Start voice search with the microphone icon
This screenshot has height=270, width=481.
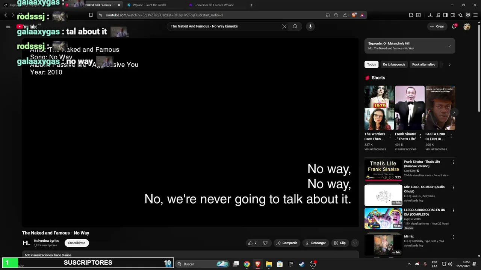pos(310,26)
